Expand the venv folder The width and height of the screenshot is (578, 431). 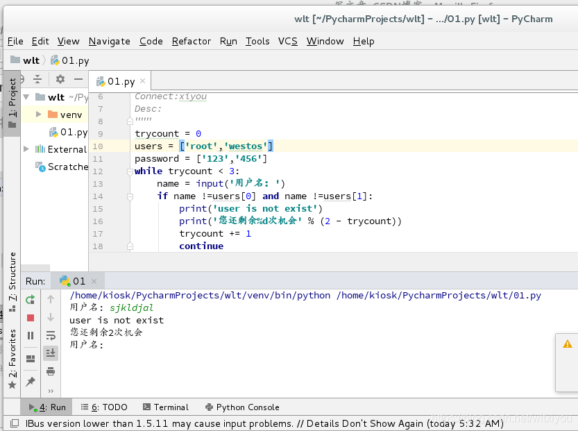pyautogui.click(x=38, y=115)
